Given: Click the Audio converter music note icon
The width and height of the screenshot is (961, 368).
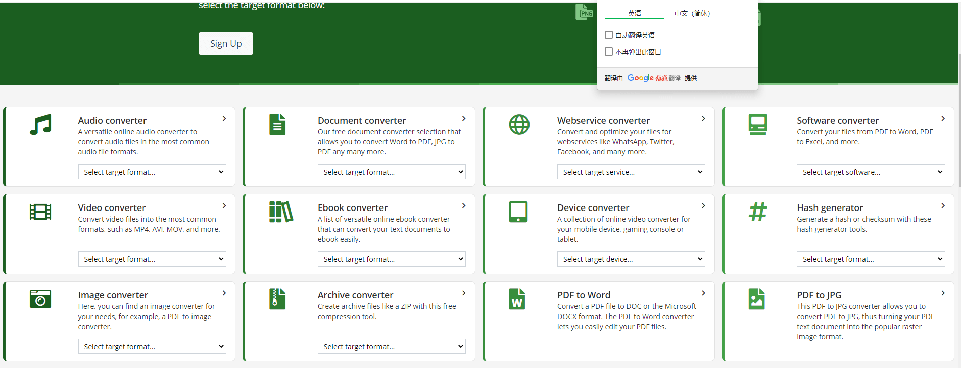Looking at the screenshot, I should pyautogui.click(x=40, y=124).
